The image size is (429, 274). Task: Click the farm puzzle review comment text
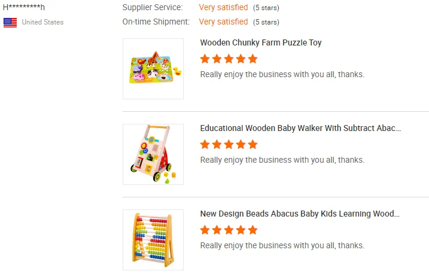[282, 74]
